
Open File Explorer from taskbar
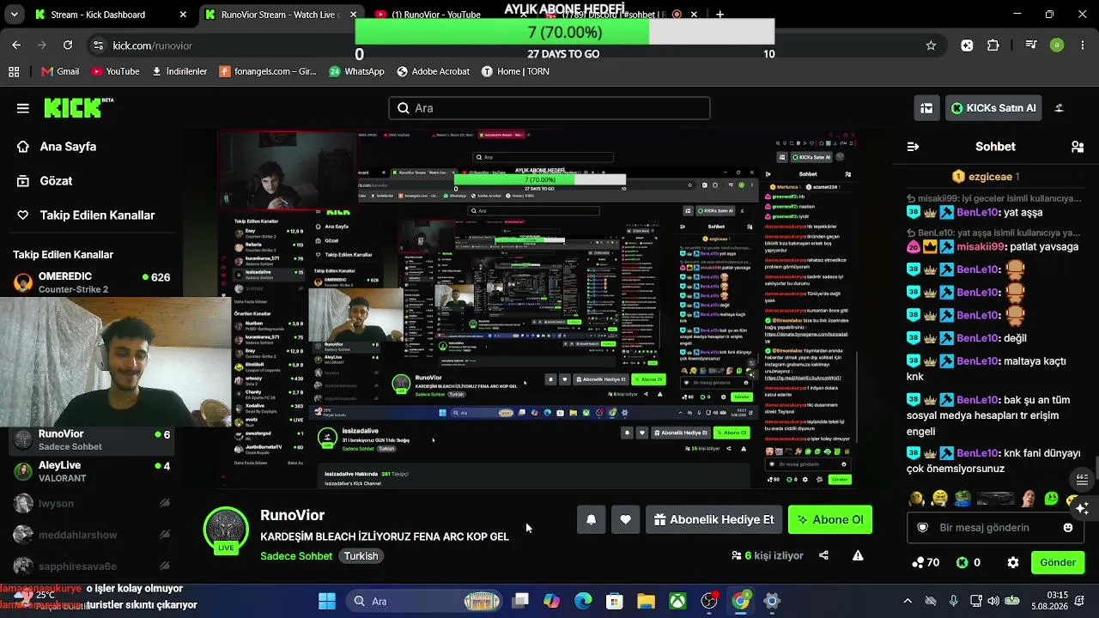click(646, 601)
